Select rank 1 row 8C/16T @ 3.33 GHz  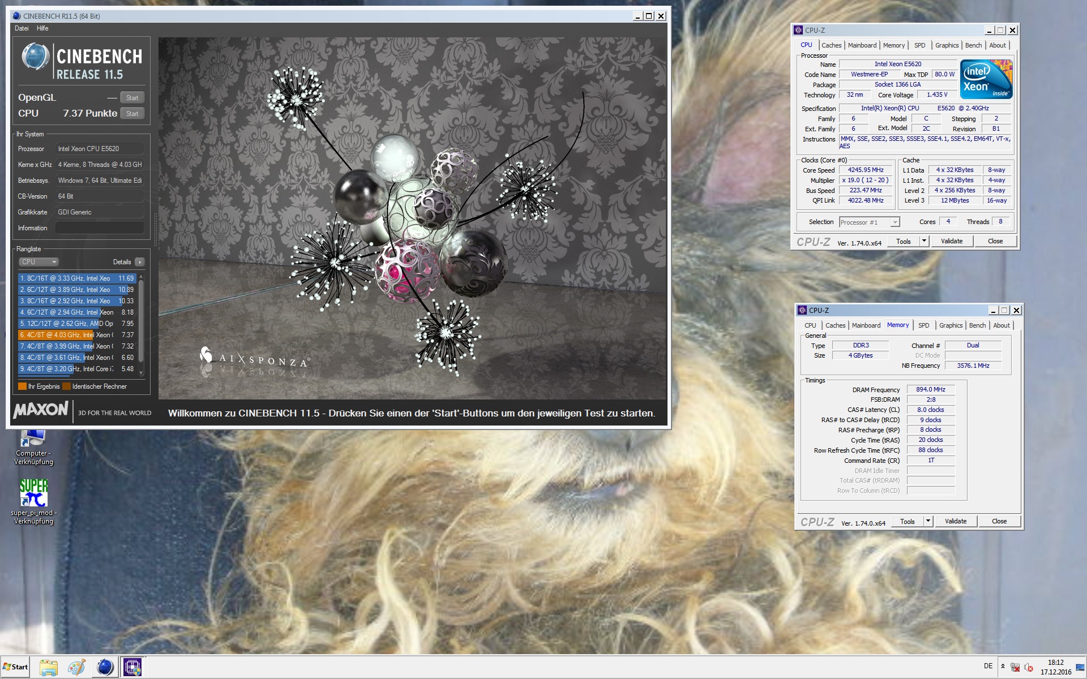[x=78, y=278]
